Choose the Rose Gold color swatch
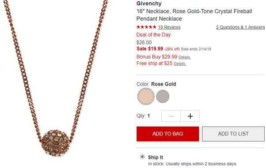 click(x=146, y=97)
